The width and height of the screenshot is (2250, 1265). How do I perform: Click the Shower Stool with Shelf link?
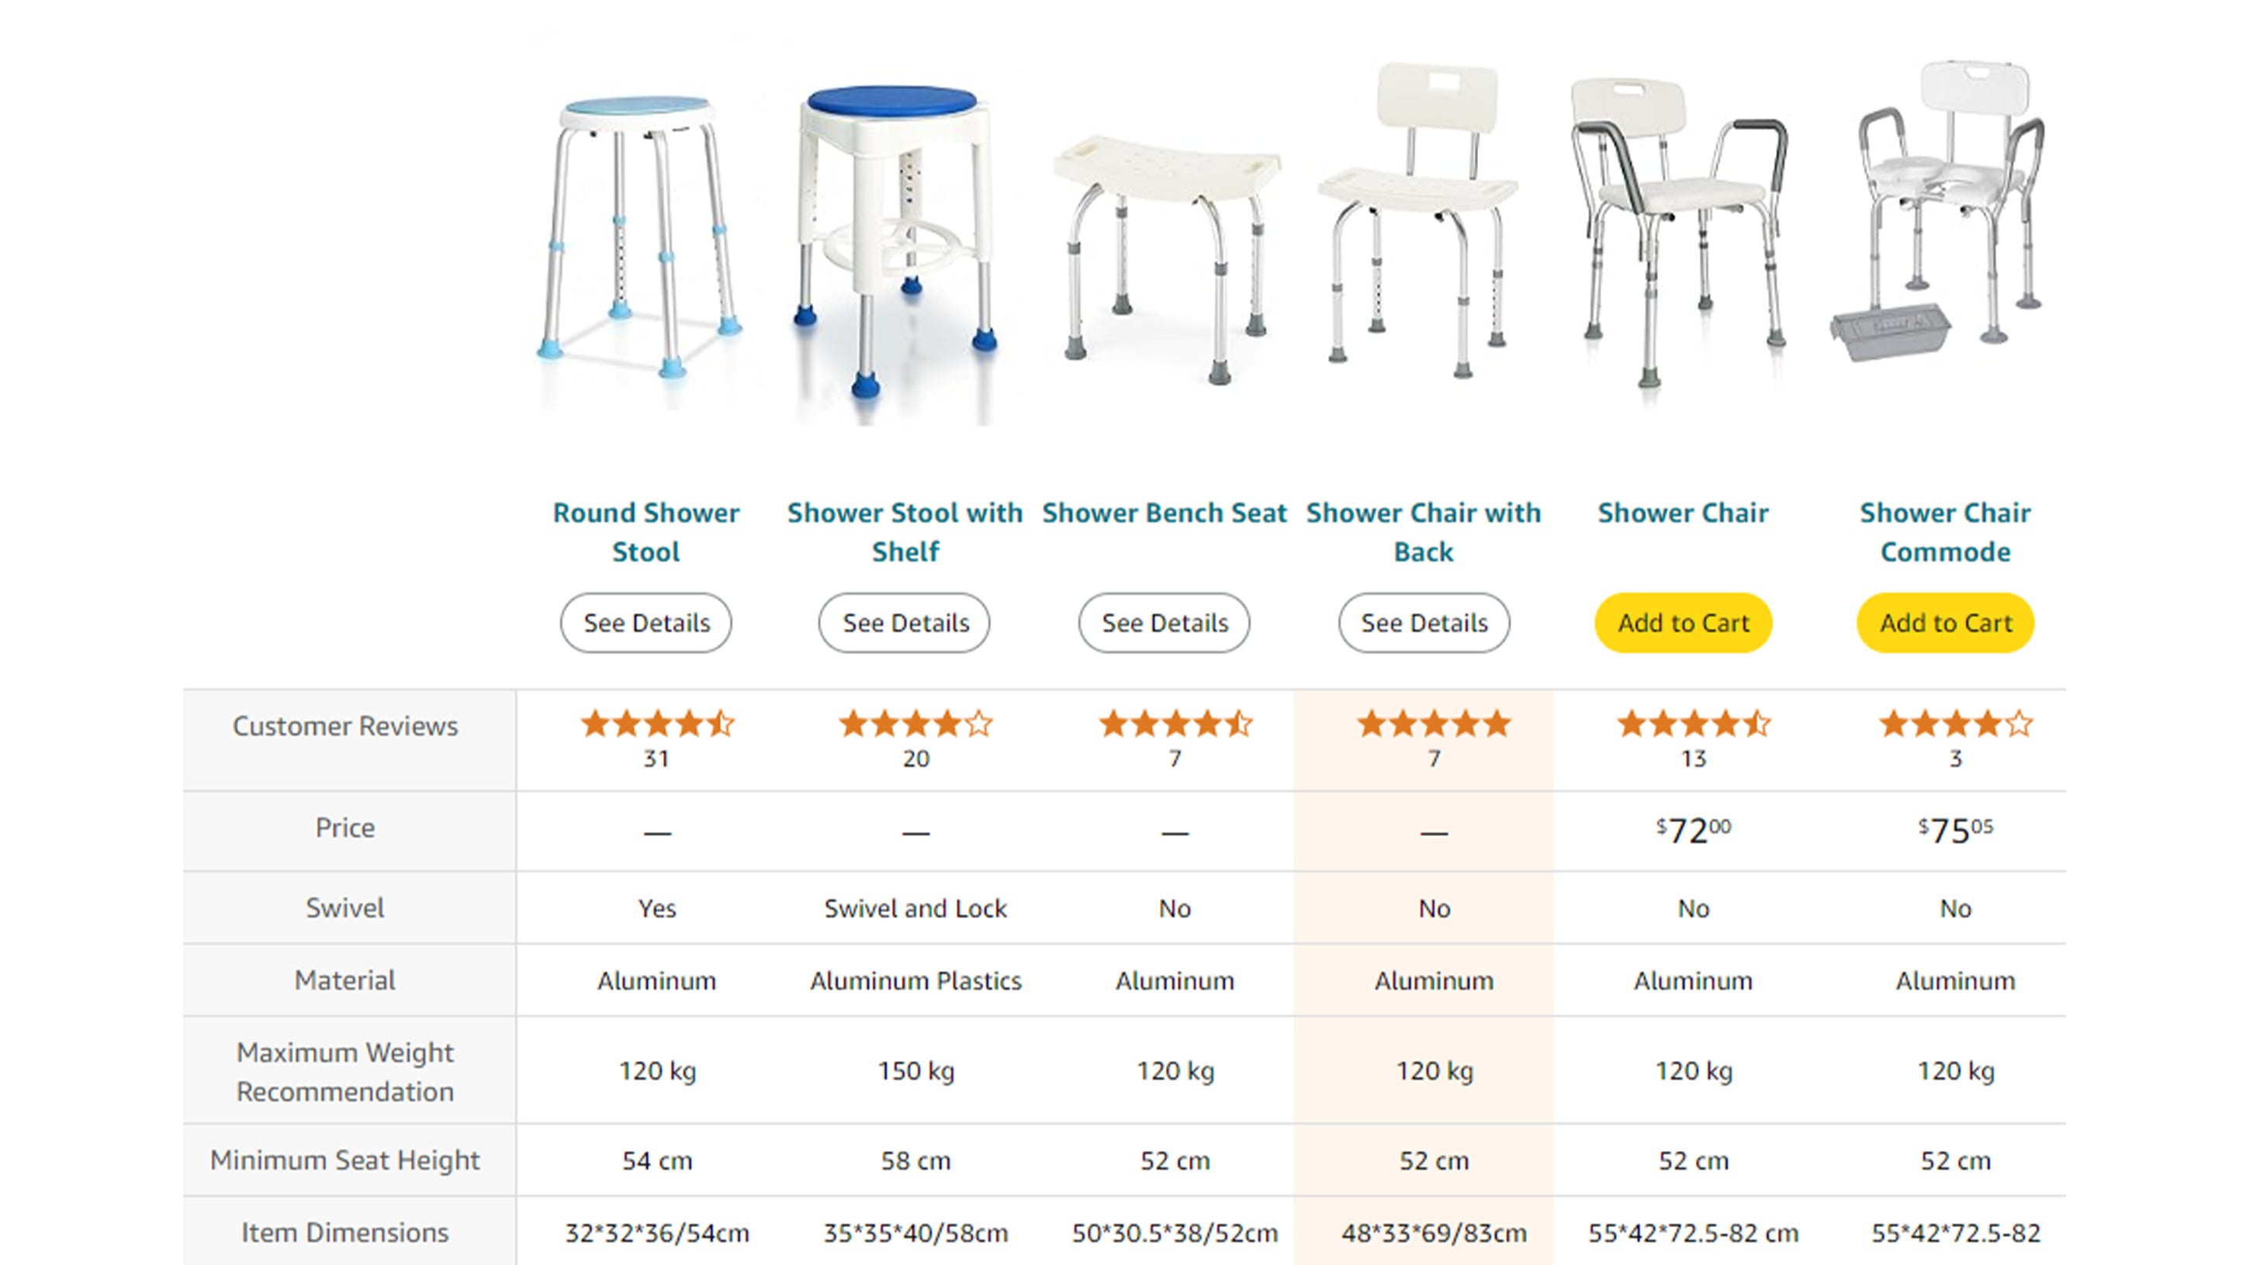tap(905, 531)
